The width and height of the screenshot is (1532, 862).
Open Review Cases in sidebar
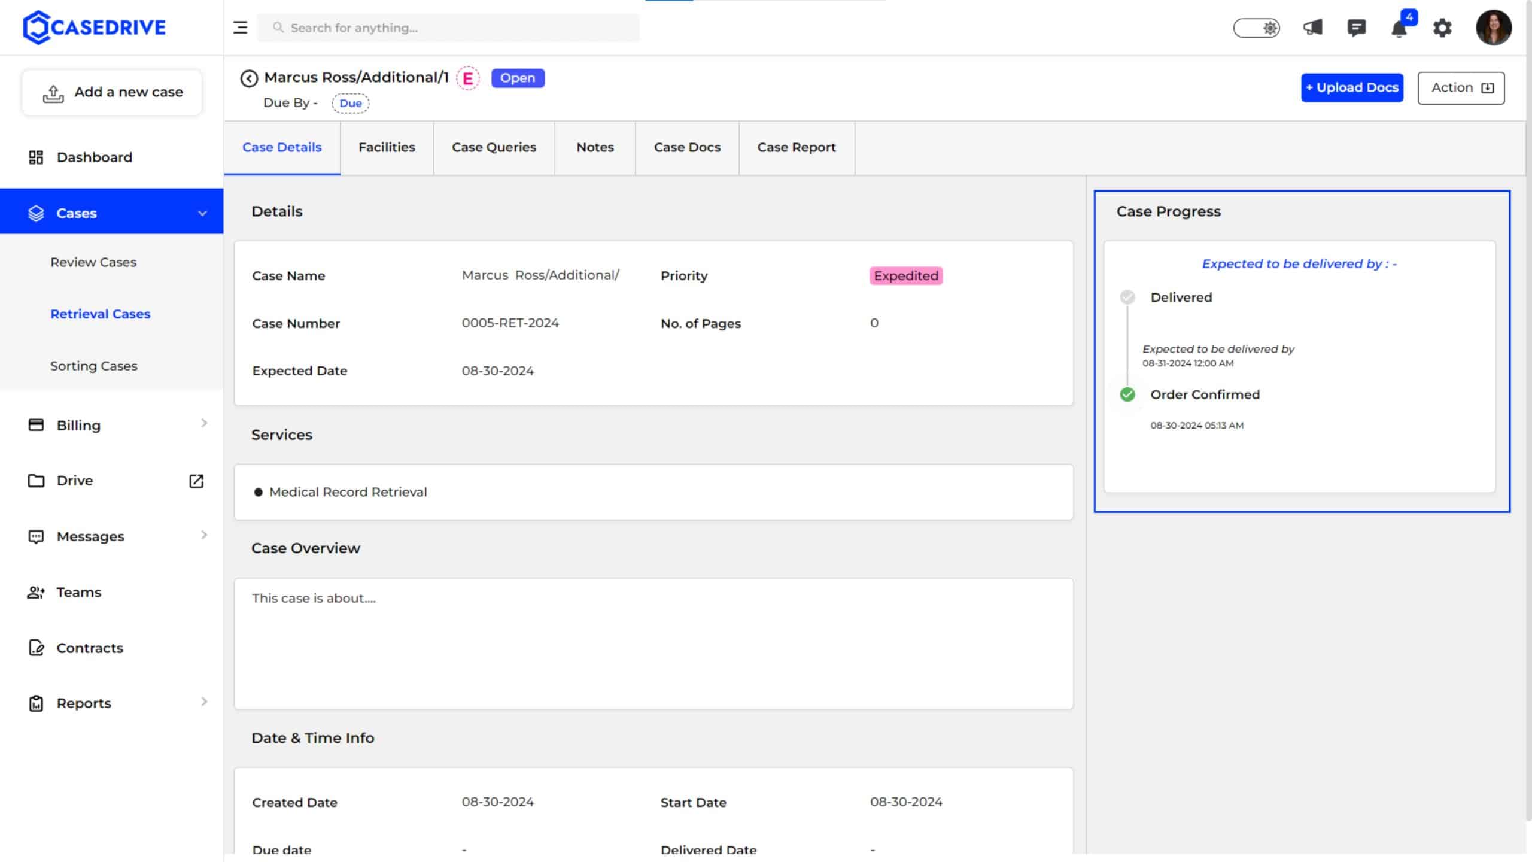point(93,262)
